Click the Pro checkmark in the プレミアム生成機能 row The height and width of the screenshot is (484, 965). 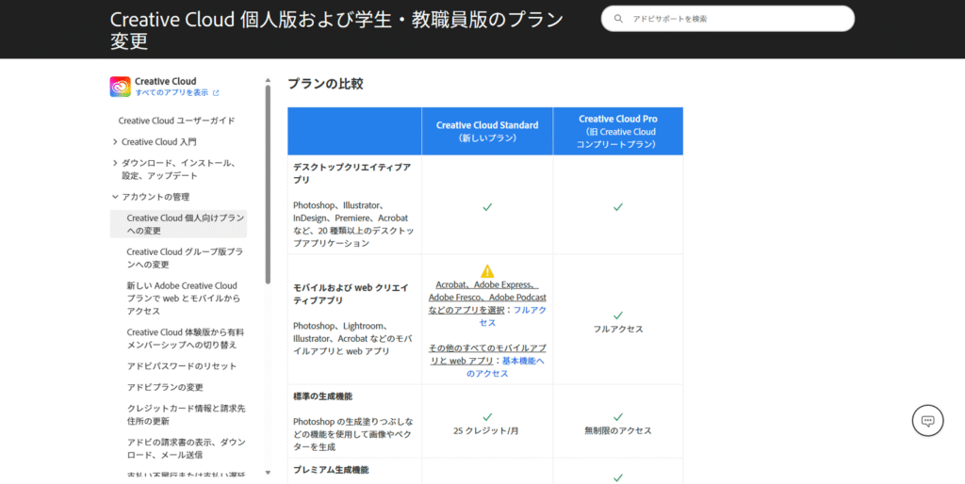click(x=618, y=477)
